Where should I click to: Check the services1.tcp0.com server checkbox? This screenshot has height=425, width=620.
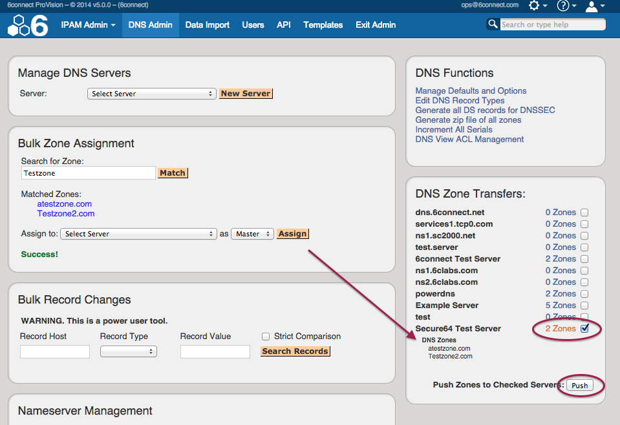(x=584, y=224)
